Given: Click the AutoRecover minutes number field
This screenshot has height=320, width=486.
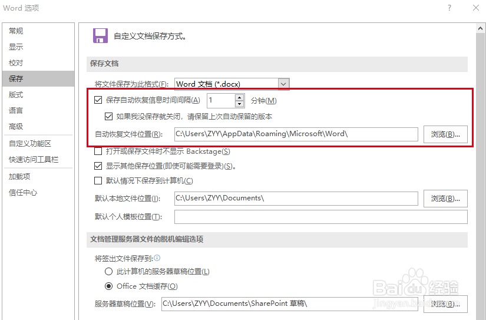Looking at the screenshot, I should tap(221, 100).
